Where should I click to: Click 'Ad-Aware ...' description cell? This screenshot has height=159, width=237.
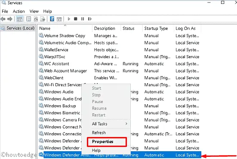click(105, 64)
